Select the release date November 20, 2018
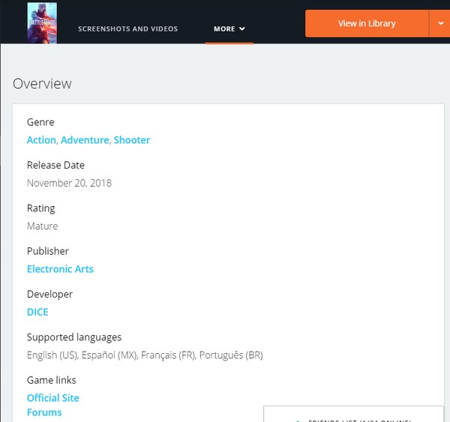 [x=69, y=183]
